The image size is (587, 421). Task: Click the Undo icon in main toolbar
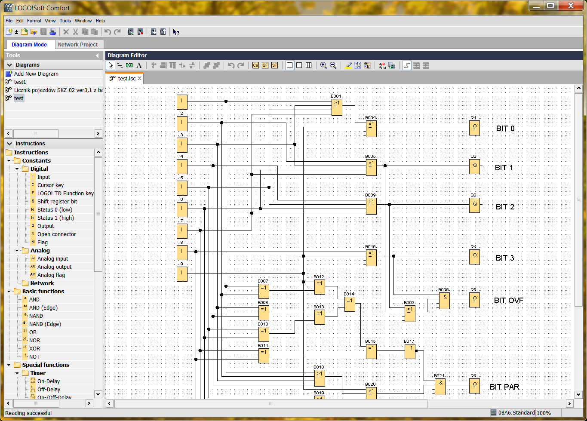(108, 32)
